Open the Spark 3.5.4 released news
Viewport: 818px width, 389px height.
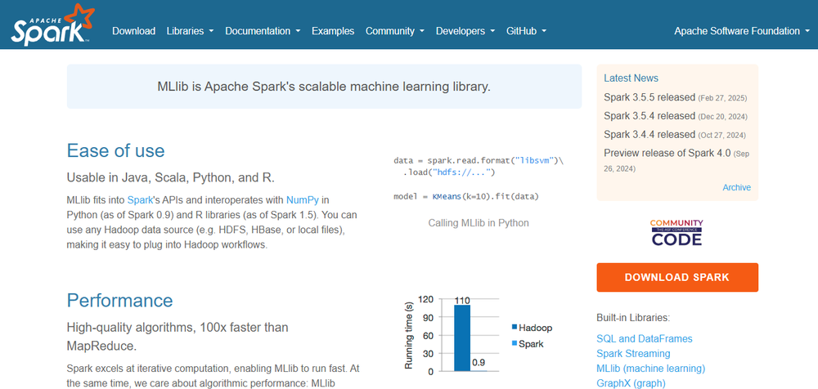[x=649, y=116]
